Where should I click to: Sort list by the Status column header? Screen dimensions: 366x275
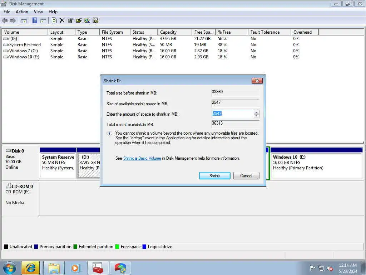click(144, 32)
